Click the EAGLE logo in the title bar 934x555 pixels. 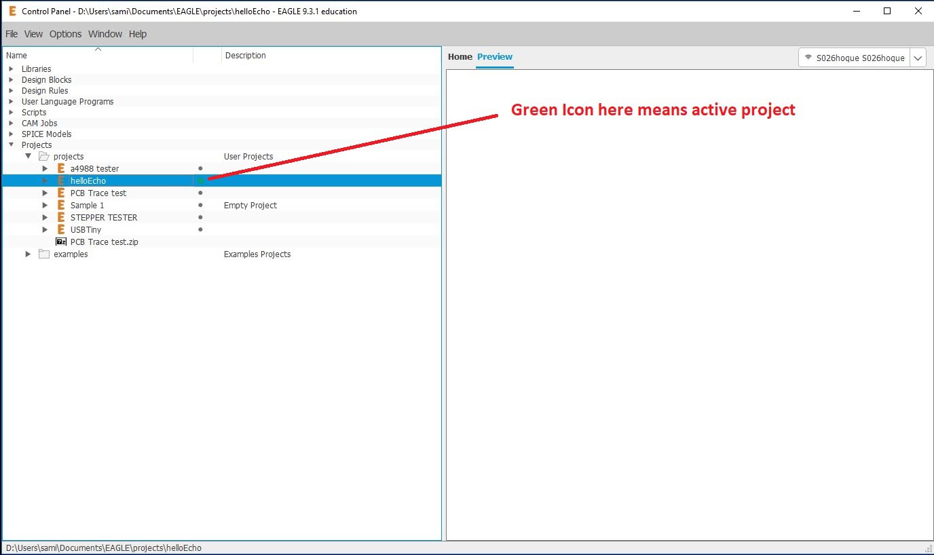[12, 11]
